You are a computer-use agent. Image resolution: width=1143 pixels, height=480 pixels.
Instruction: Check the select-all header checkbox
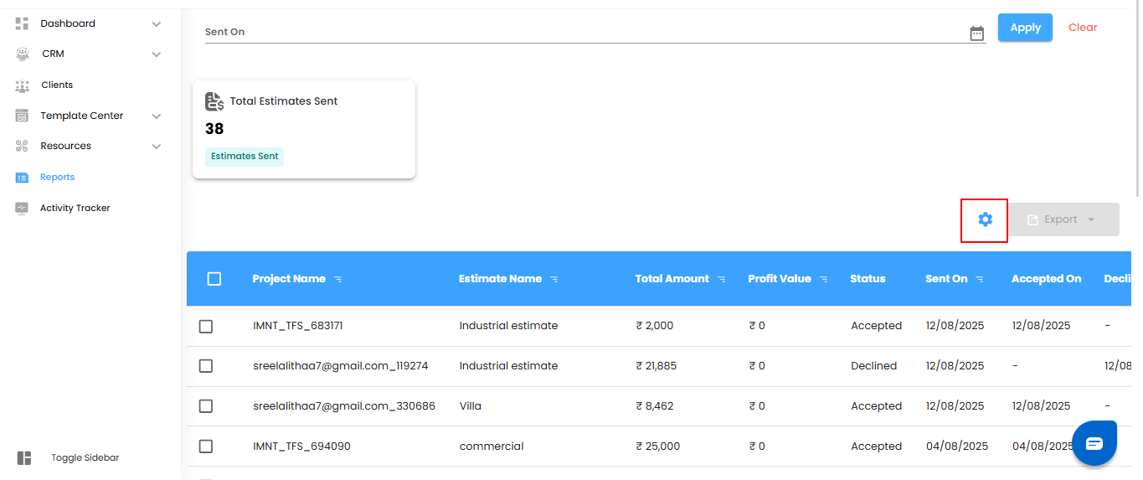coord(214,279)
